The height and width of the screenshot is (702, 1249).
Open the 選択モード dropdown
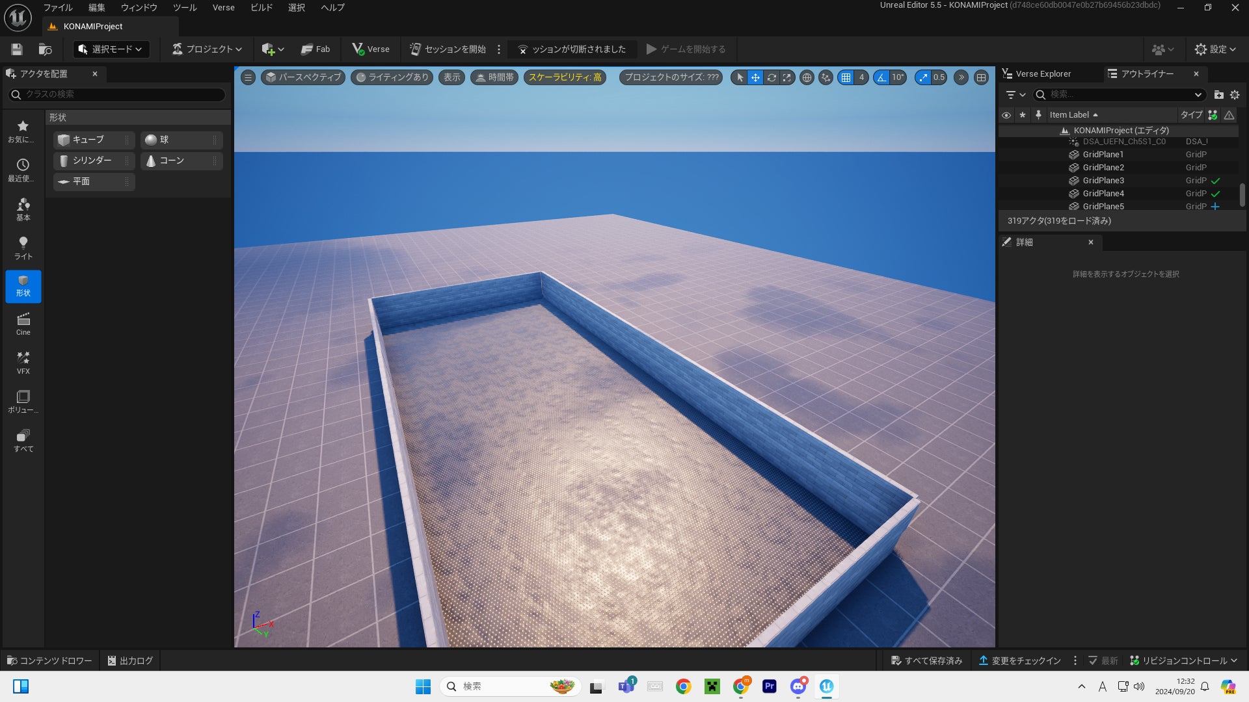pyautogui.click(x=111, y=49)
